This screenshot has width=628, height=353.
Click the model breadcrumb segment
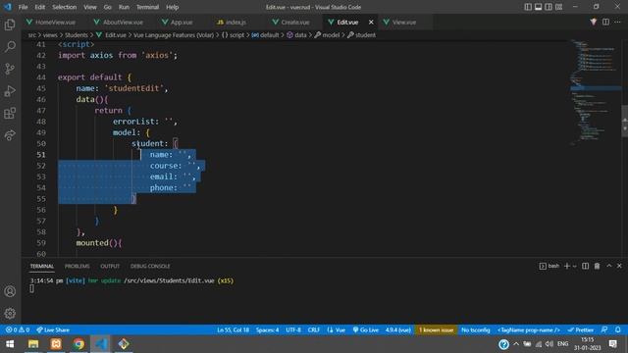tap(327, 35)
